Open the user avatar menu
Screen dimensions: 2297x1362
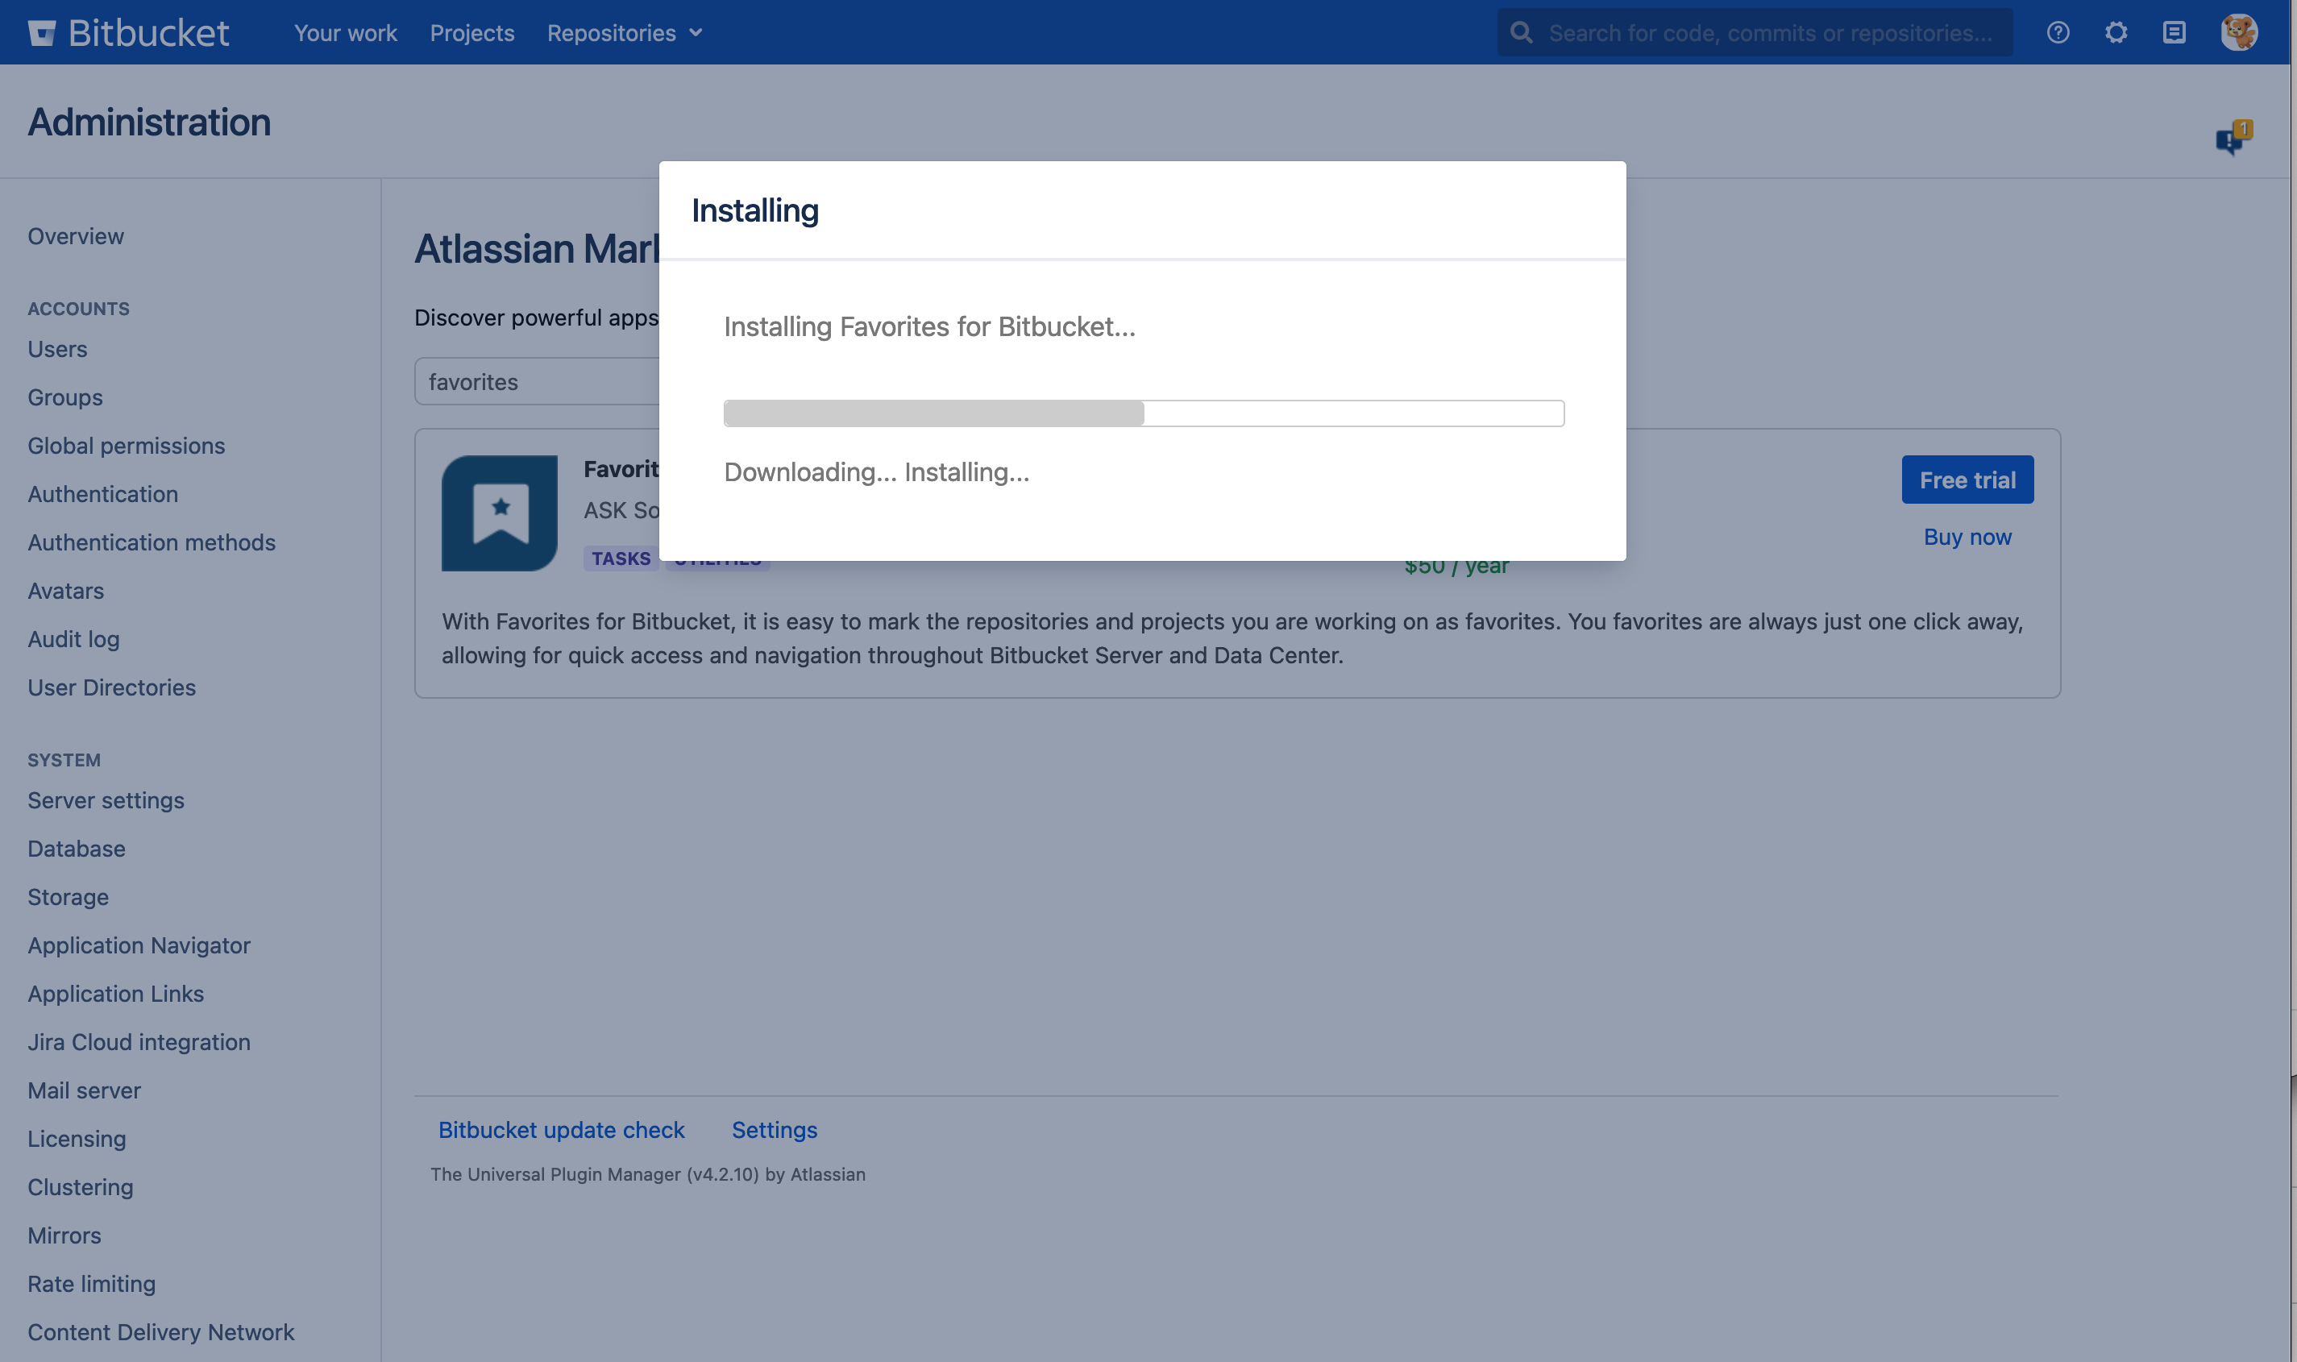coord(2239,31)
